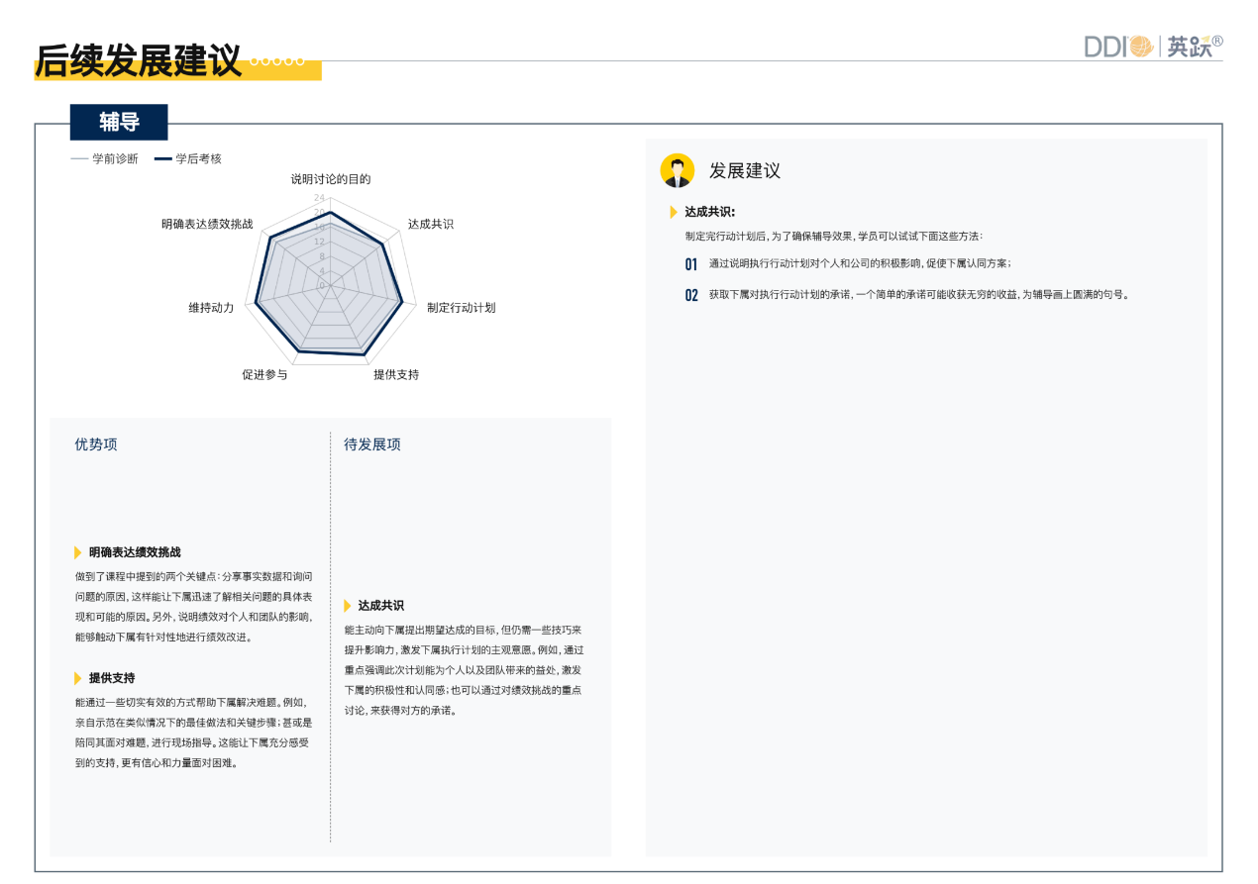
Task: Click the yellow arrow before 明确表达绩效挑战 heading
Action: (x=78, y=552)
